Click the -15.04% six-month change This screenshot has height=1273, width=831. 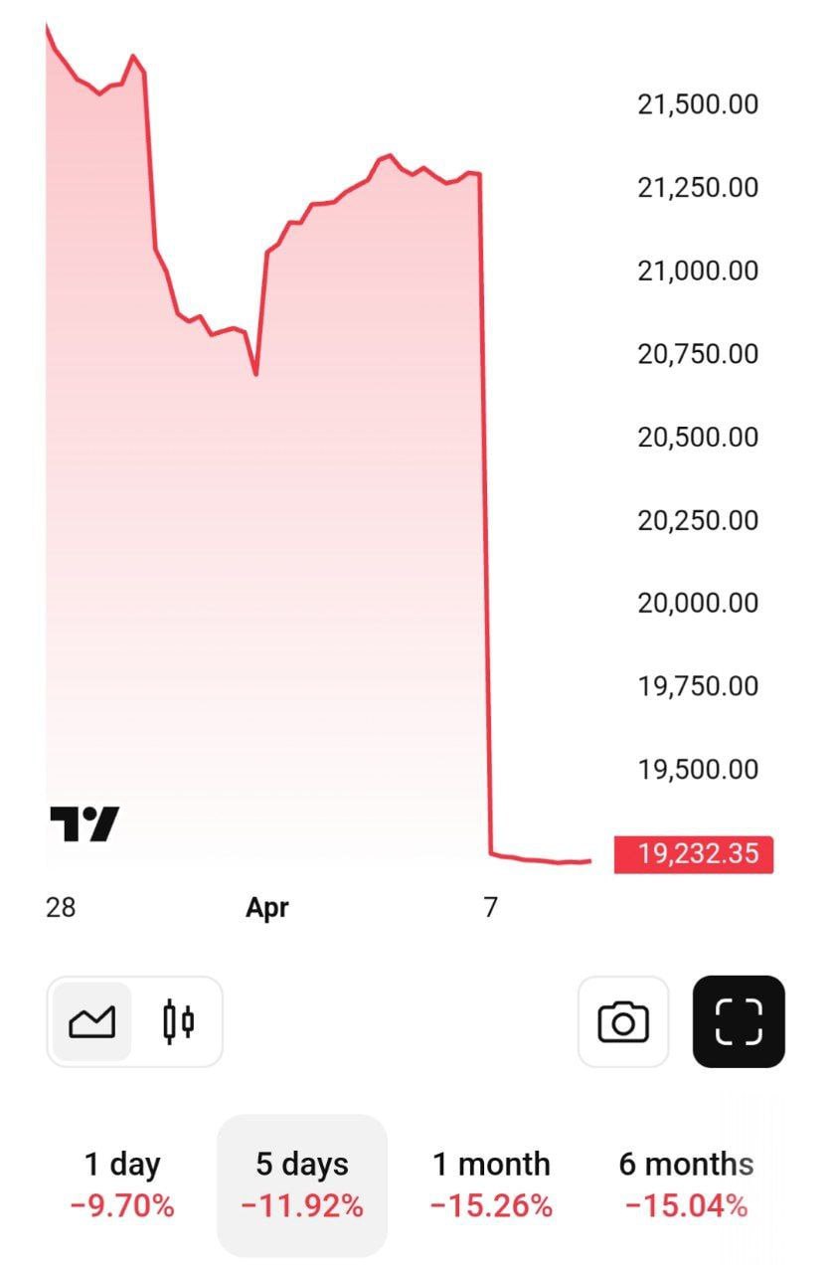tap(686, 1206)
